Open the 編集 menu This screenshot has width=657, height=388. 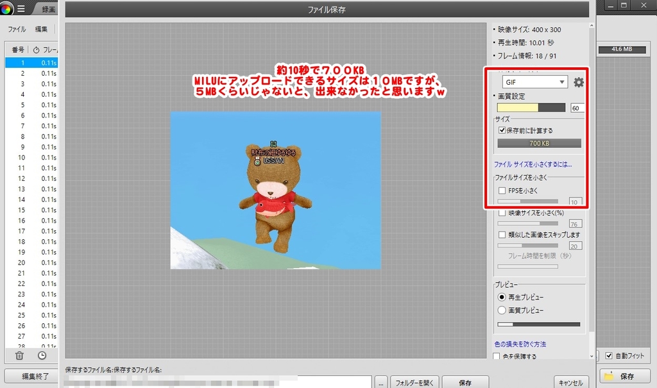tap(41, 30)
